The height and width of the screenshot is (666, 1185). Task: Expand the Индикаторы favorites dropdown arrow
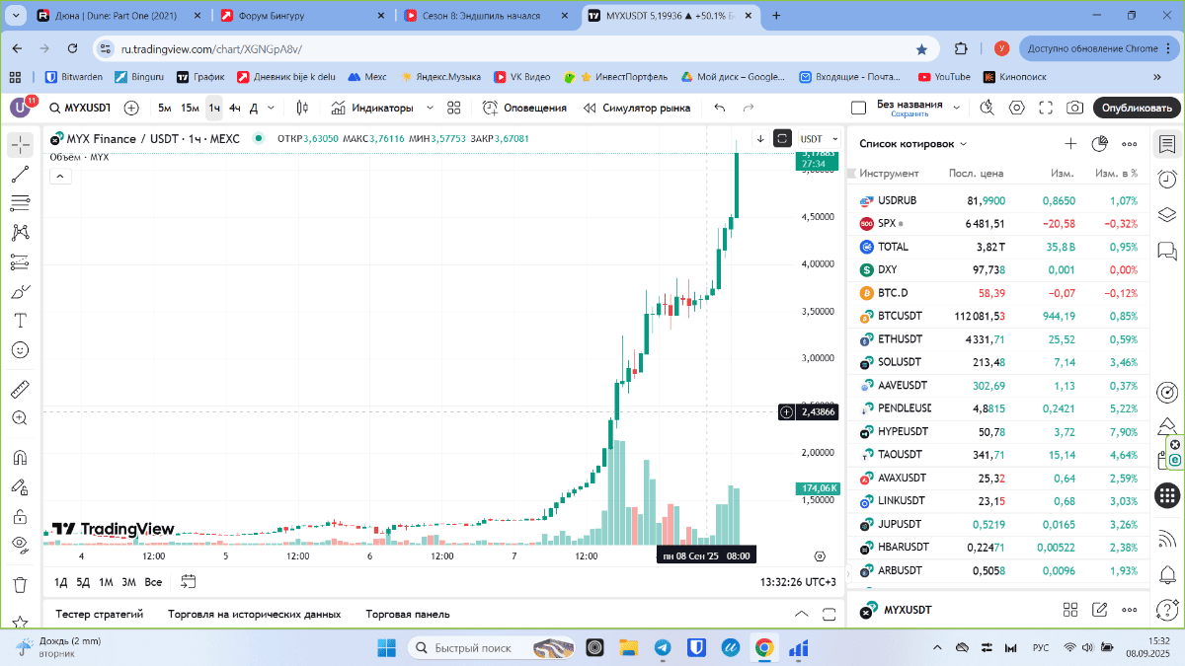(430, 108)
